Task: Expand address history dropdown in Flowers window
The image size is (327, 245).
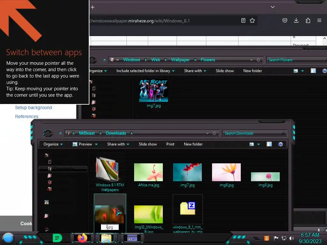Action: [252, 60]
